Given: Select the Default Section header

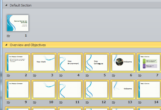Looking at the screenshot, I should click(82, 5).
